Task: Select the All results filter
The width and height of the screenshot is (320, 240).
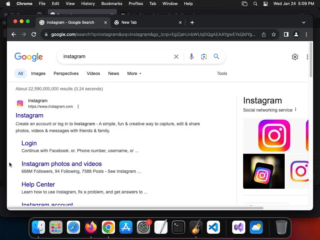Action: (x=20, y=73)
